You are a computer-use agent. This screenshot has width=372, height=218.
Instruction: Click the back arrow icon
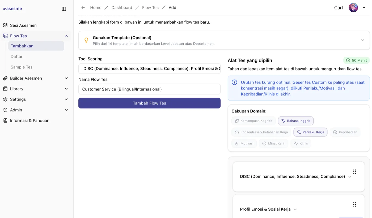click(83, 8)
